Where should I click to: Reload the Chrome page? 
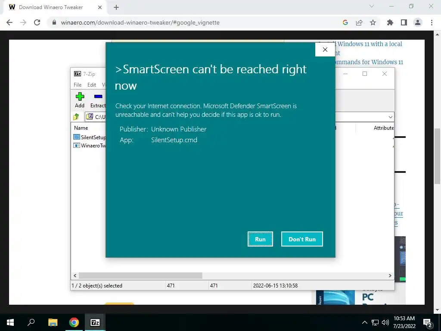pos(37,22)
